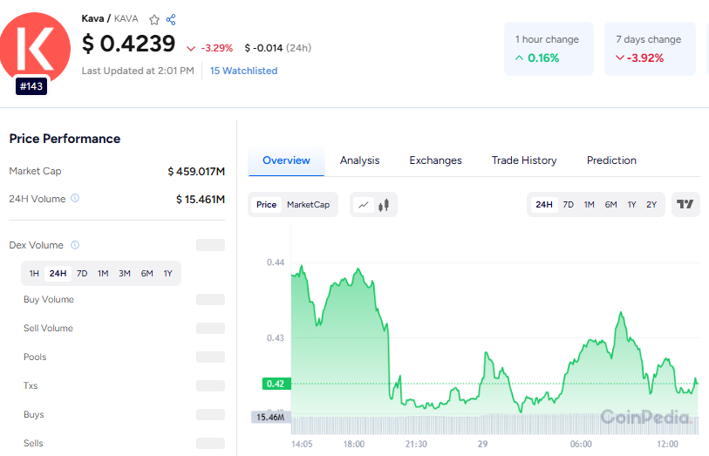
Task: Select 3M Dex Volume period
Action: pos(125,274)
